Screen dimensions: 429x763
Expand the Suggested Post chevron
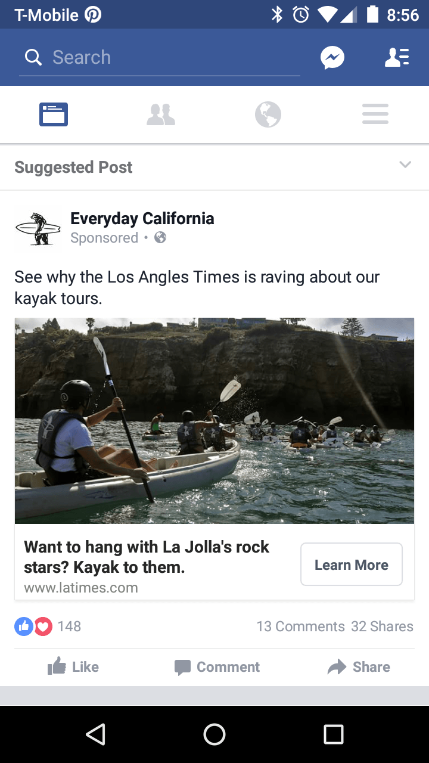point(405,165)
